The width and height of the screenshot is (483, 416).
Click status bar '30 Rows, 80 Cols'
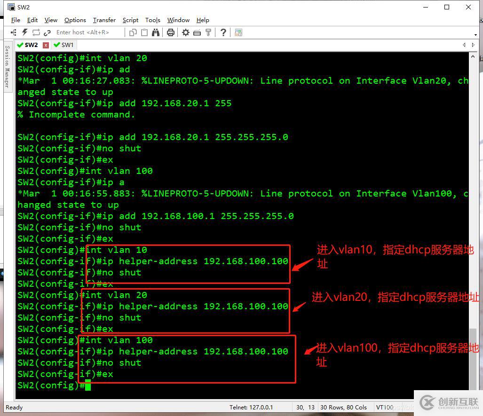point(343,408)
